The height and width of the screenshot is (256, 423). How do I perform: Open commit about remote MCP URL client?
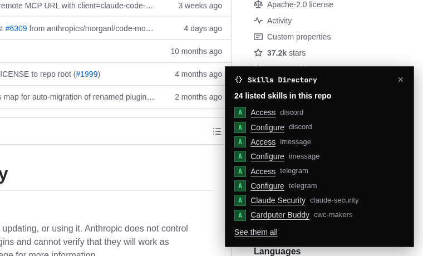(77, 6)
